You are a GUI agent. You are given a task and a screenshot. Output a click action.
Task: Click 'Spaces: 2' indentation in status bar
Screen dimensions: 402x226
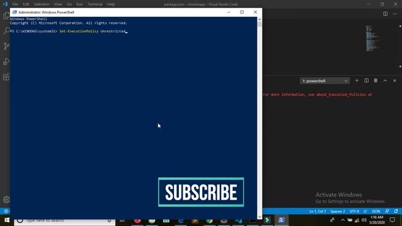[337, 212]
